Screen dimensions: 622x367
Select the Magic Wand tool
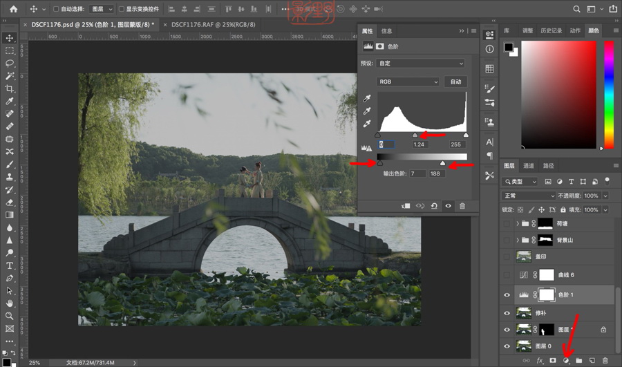pos(10,76)
